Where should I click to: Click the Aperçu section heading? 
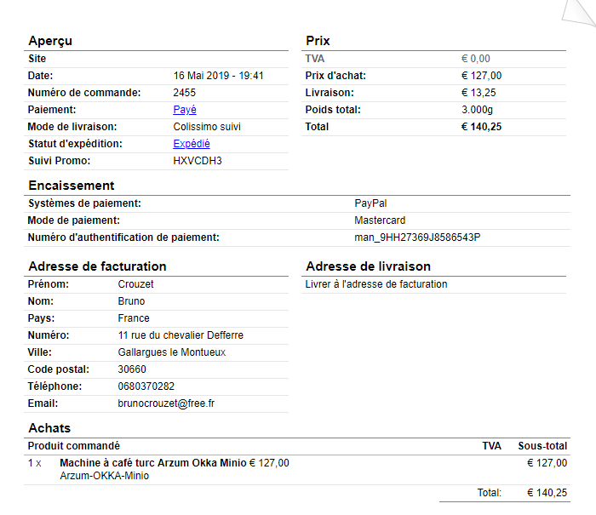pos(50,41)
